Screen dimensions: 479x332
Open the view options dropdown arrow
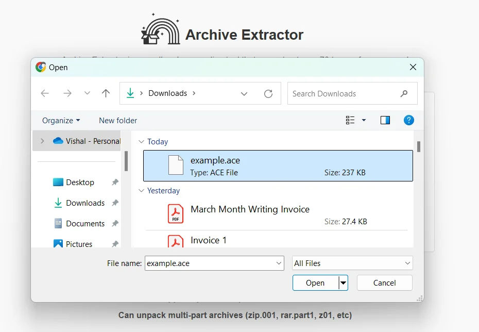[x=364, y=120]
